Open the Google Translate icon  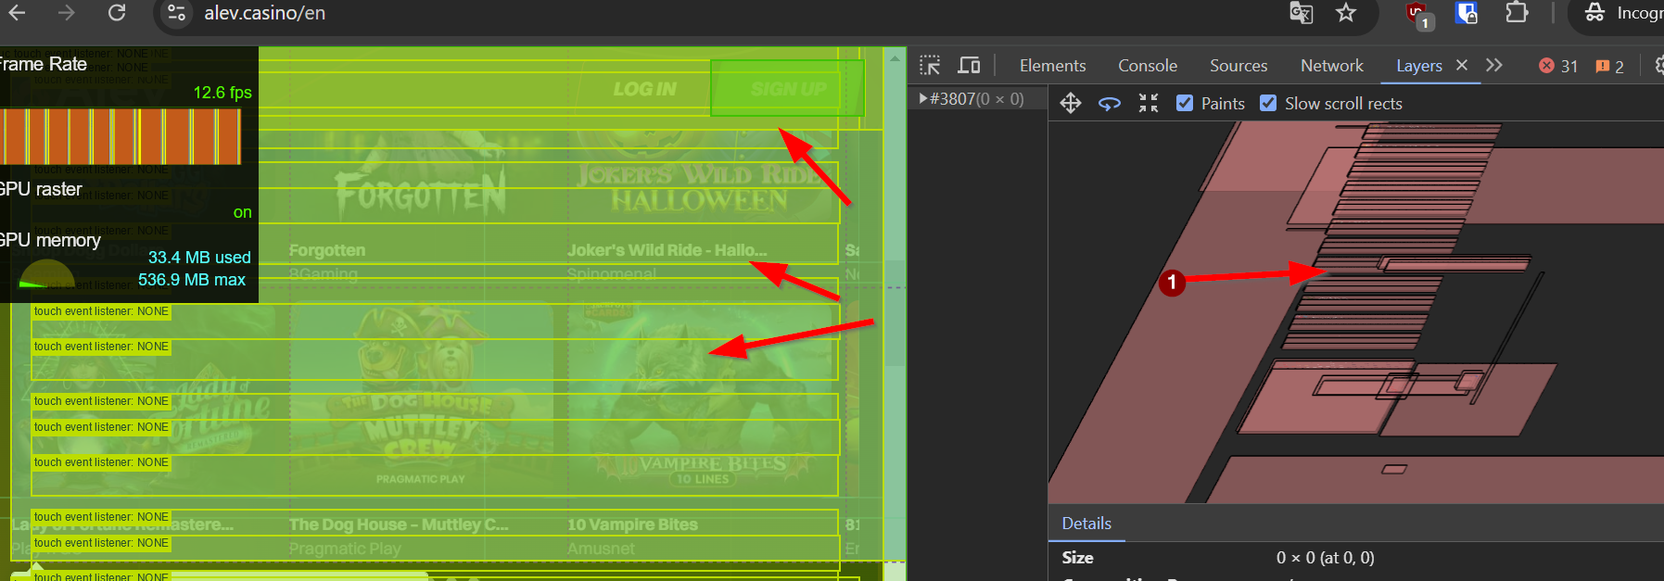[x=1302, y=13]
